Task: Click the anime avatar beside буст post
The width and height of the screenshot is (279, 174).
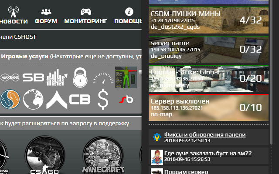Action: click(157, 157)
